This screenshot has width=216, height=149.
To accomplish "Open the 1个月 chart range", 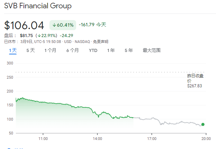I will pos(50,50).
